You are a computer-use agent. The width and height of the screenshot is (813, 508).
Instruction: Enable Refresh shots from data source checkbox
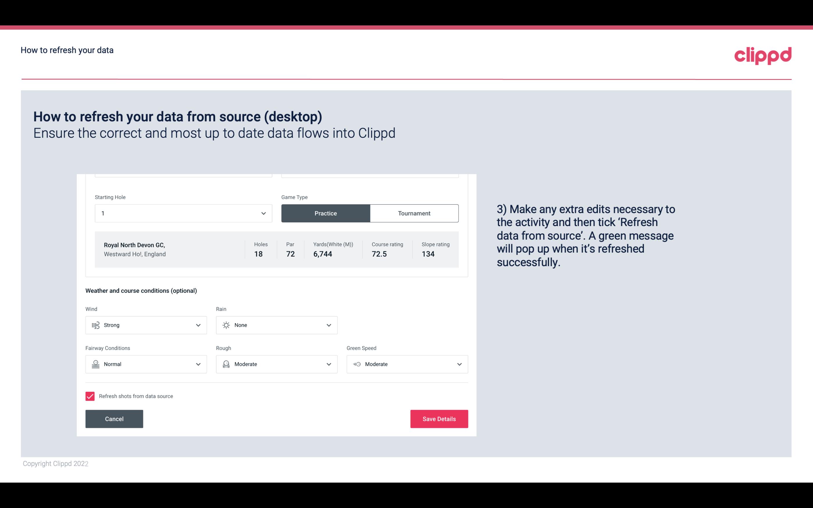point(90,396)
